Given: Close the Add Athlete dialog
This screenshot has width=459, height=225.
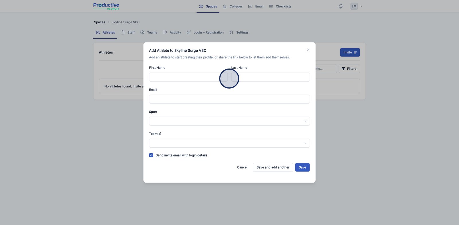Looking at the screenshot, I should pos(308,50).
